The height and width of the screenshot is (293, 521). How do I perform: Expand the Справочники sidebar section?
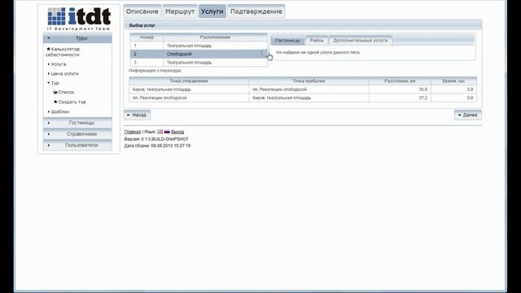point(77,134)
